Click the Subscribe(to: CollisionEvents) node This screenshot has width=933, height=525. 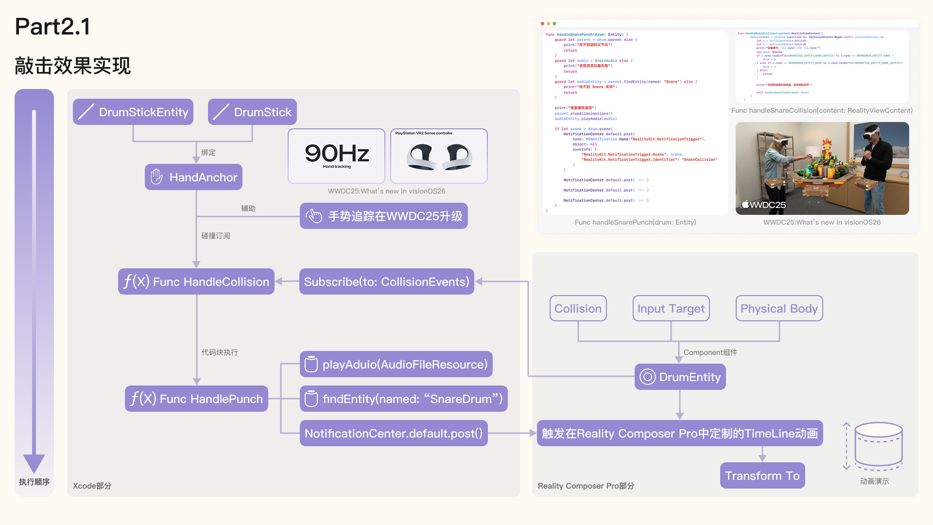(386, 281)
